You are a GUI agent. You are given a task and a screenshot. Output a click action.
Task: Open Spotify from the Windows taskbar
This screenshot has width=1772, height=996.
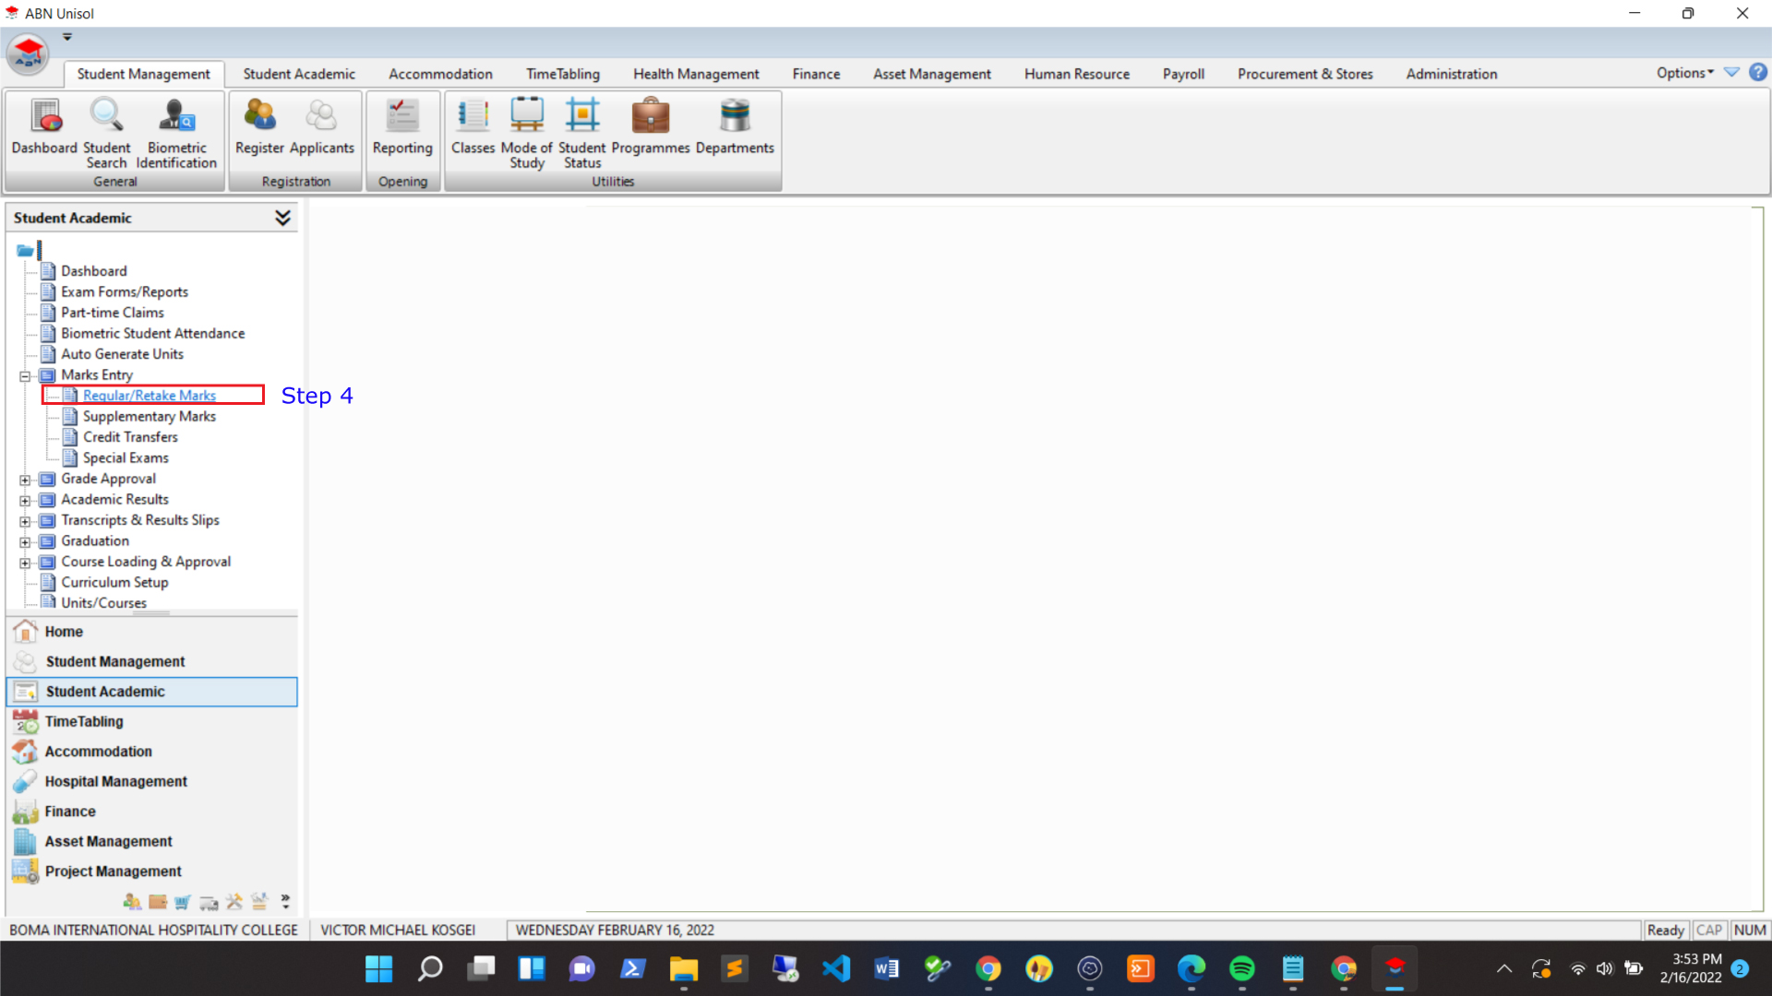[x=1241, y=968]
